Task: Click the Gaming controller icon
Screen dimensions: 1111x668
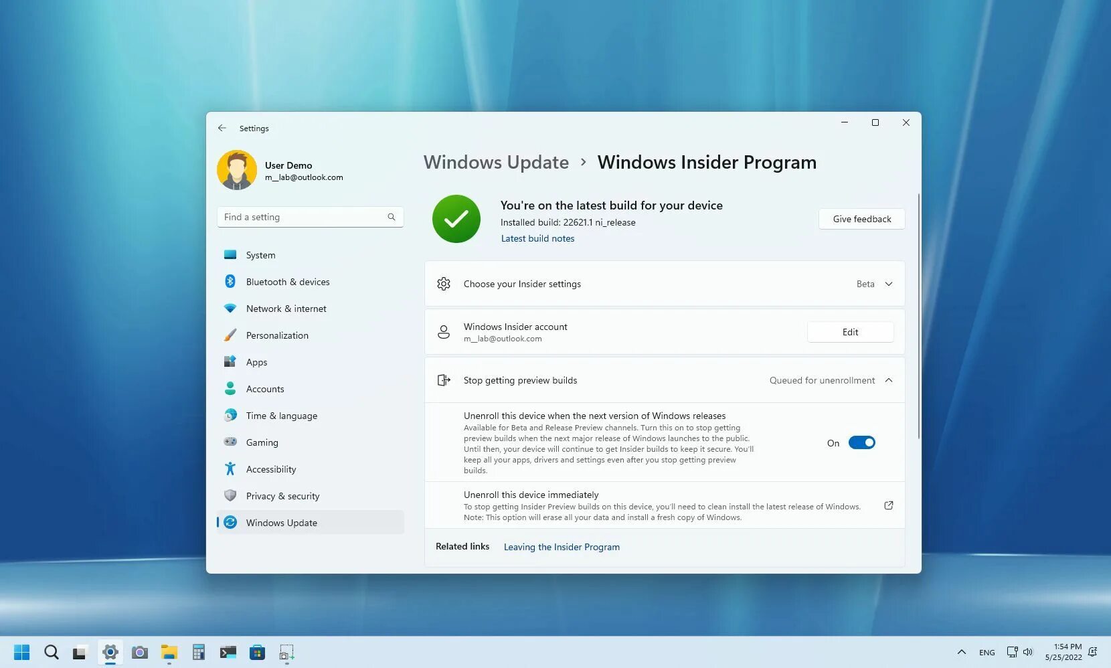Action: 230,442
